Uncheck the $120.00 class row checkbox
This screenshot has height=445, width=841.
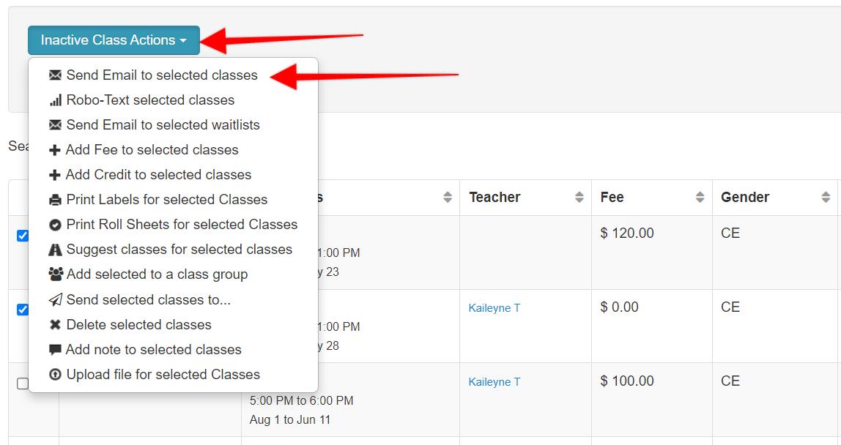point(23,236)
